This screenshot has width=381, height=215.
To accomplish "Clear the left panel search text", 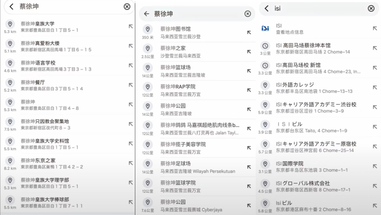I will 127,6.
